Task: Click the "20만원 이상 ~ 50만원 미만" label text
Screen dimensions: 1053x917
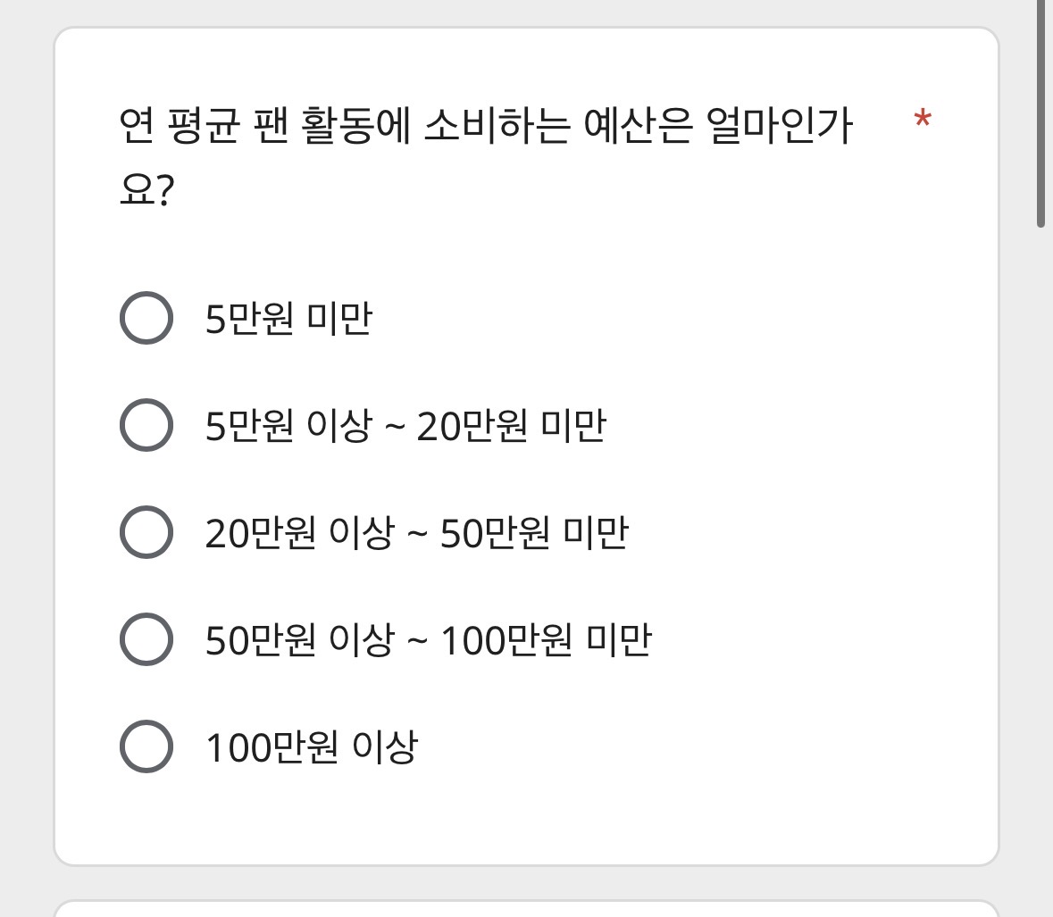Action: 417,533
